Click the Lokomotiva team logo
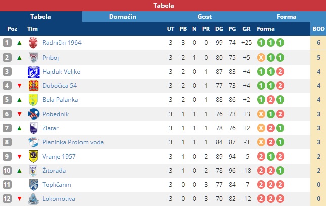Image resolution: width=326 pixels, height=206 pixels. (33, 199)
